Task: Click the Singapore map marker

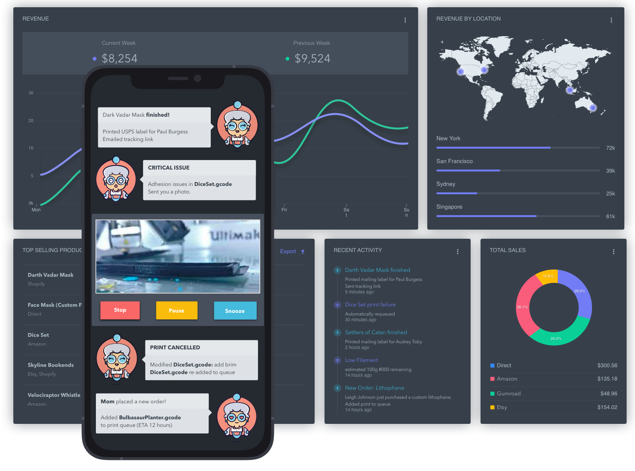Action: 570,90
